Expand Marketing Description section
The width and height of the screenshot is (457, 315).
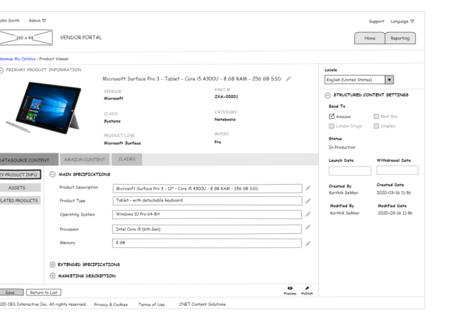tap(52, 276)
